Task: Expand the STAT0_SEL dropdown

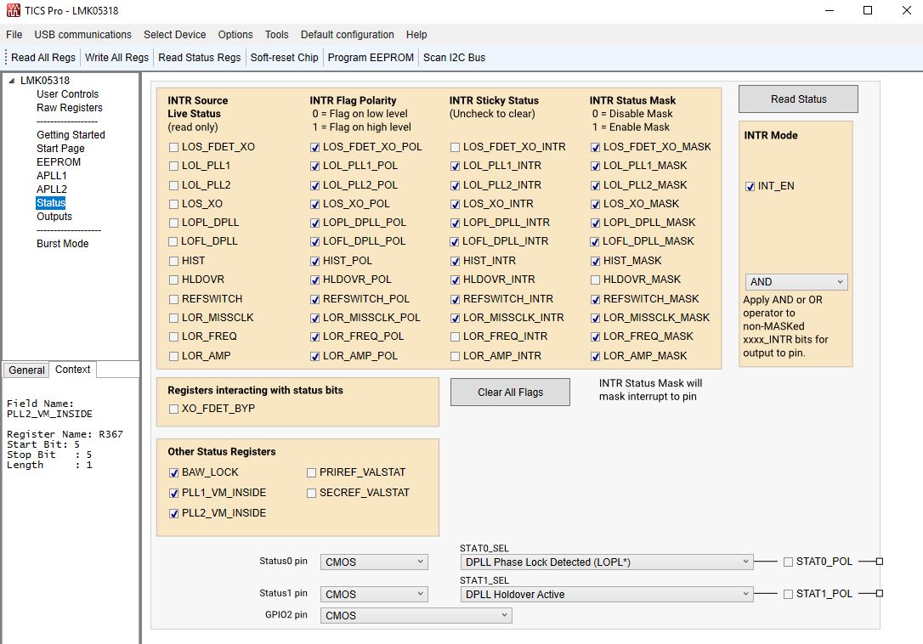Action: pyautogui.click(x=607, y=562)
